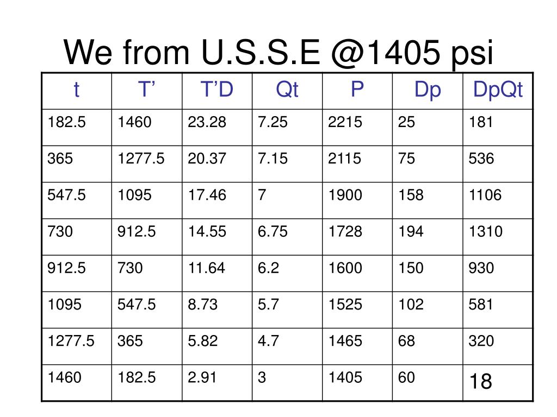Image resolution: width=557 pixels, height=417 pixels.
Task: Click the T'D column header
Action: tap(216, 91)
